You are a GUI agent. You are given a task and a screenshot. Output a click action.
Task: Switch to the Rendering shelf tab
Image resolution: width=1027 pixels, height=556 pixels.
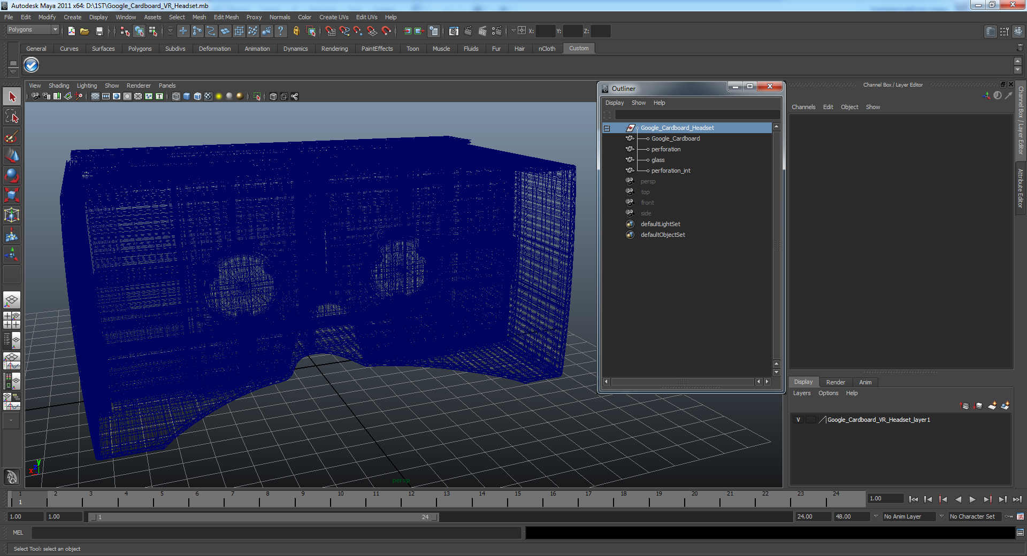[x=334, y=49]
